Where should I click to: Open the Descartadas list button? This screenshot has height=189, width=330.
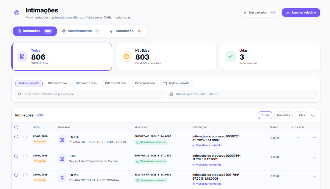pyautogui.click(x=260, y=13)
